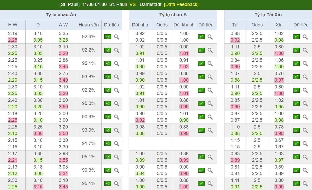
Task: Click the match time 11/08 01:30
Action: (x=94, y=4)
